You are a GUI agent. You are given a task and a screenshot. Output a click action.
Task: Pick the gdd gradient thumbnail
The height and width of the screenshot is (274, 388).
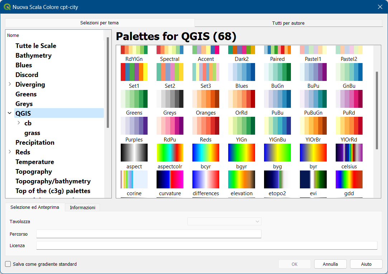coord(349,179)
